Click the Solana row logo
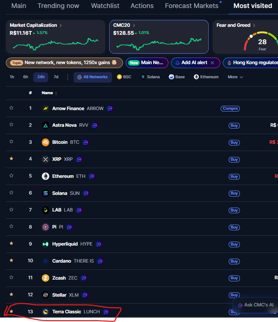Image resolution: width=278 pixels, height=322 pixels. pyautogui.click(x=46, y=193)
